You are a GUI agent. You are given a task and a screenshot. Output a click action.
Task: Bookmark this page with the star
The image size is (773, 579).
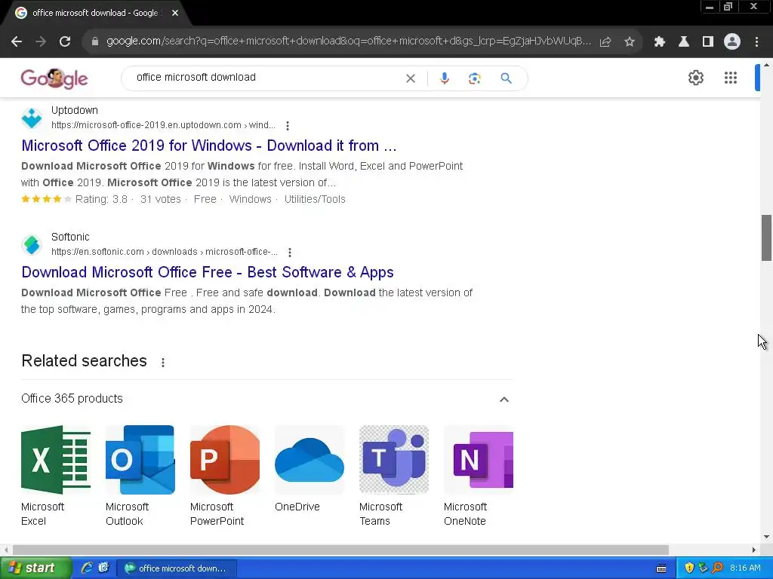(x=630, y=42)
